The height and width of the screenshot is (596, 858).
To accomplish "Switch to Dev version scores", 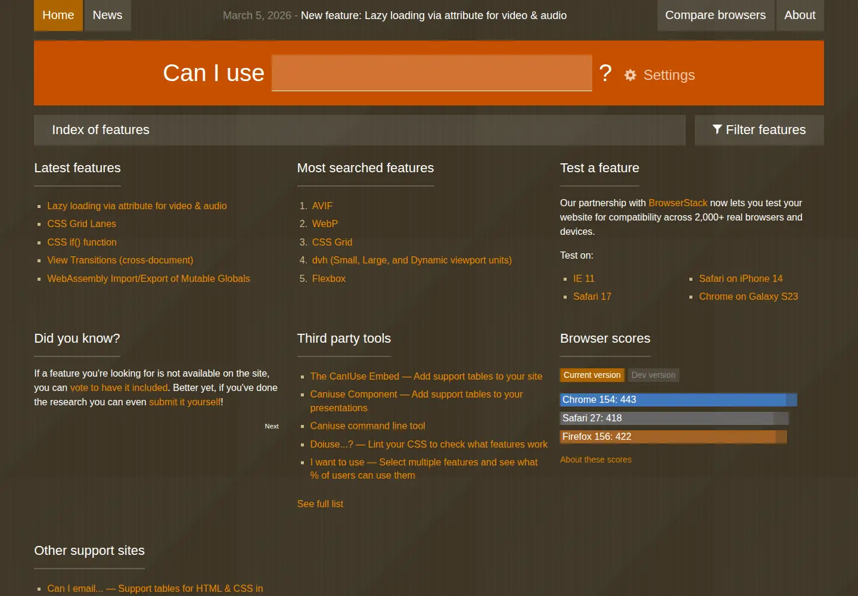I will click(653, 375).
